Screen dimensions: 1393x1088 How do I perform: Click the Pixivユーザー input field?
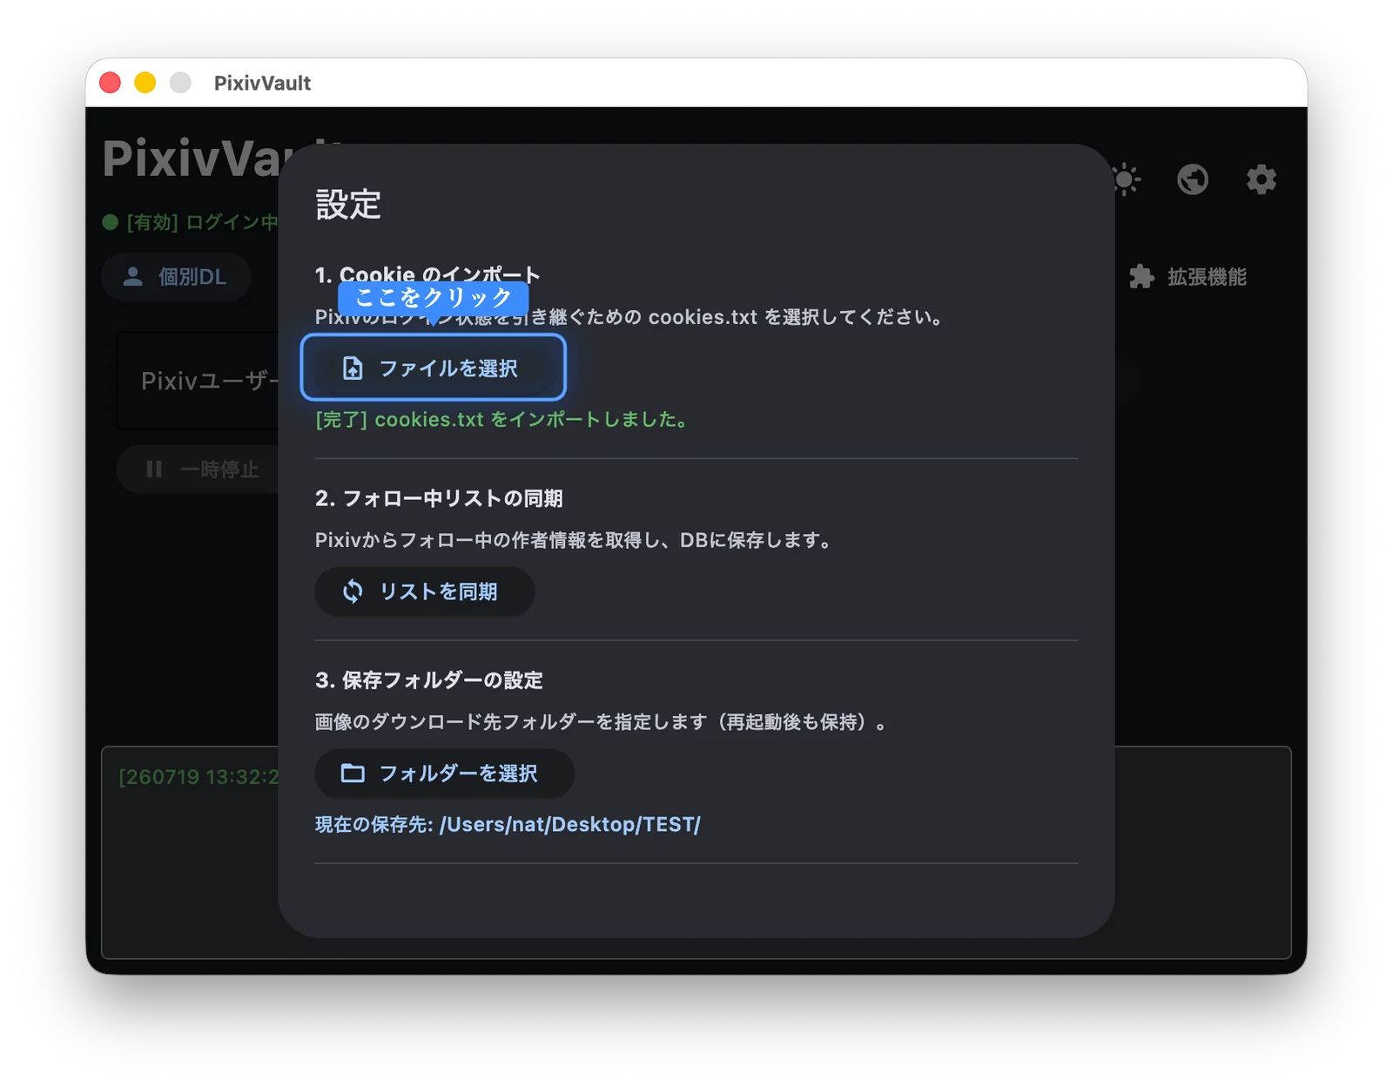point(199,381)
